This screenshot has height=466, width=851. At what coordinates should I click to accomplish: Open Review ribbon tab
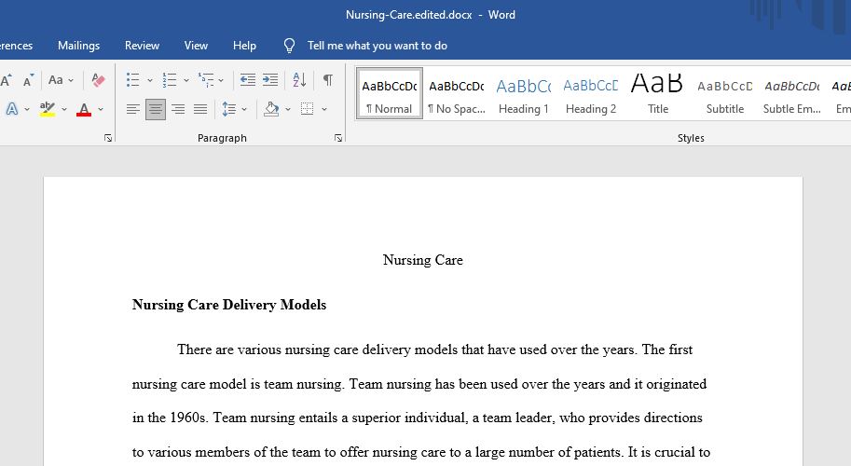click(142, 46)
